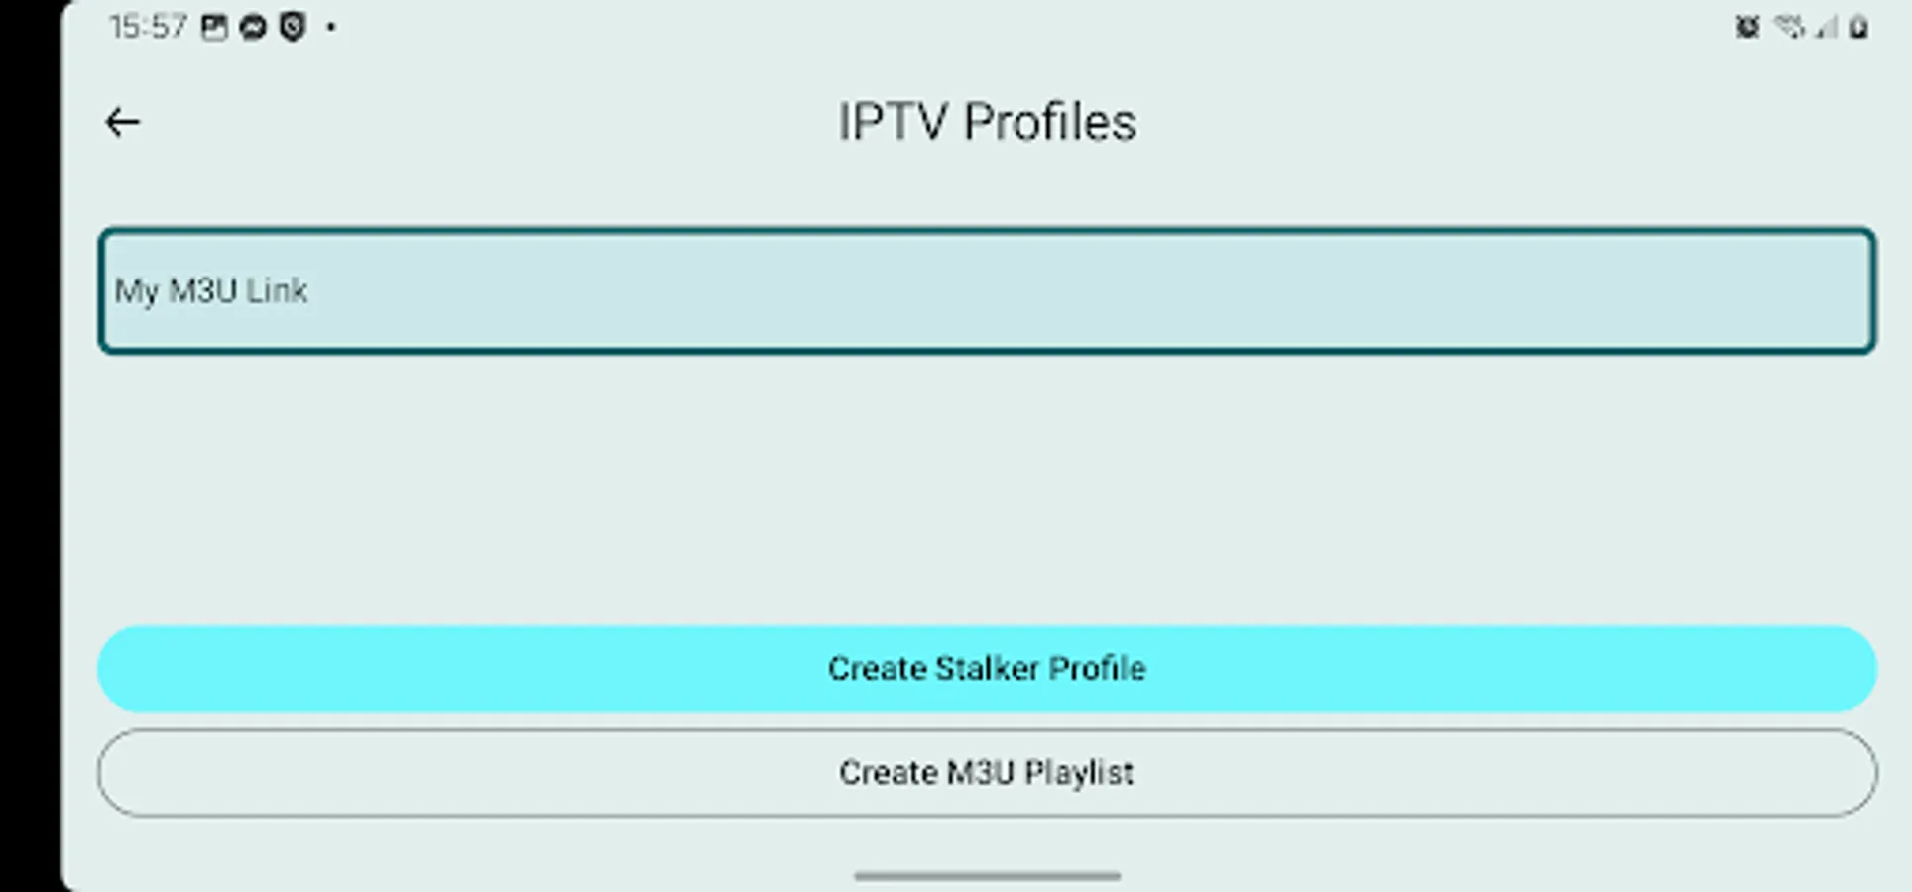Tap the "My M3U Link" label text
1912x892 pixels.
pyautogui.click(x=211, y=290)
